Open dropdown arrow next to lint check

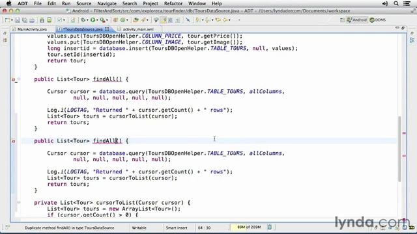[64, 20]
